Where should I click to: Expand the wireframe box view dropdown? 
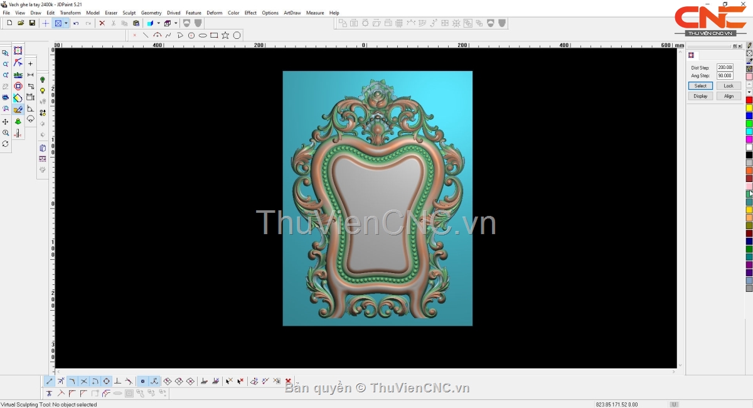point(175,23)
